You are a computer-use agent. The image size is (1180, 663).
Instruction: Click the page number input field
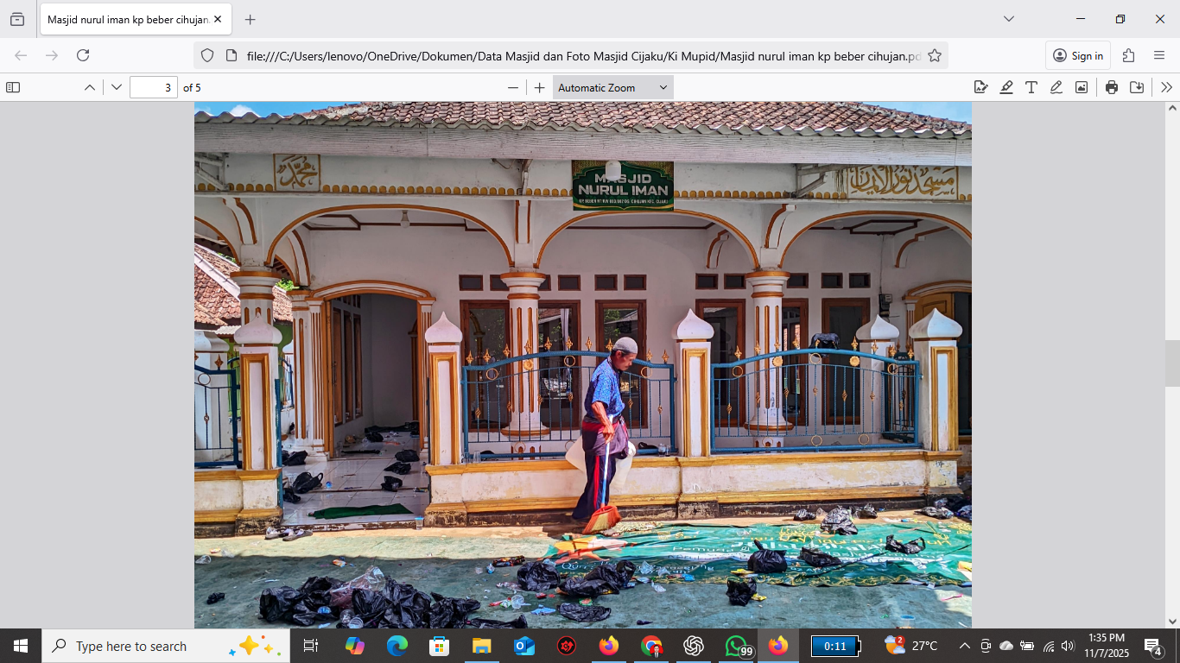click(x=154, y=87)
